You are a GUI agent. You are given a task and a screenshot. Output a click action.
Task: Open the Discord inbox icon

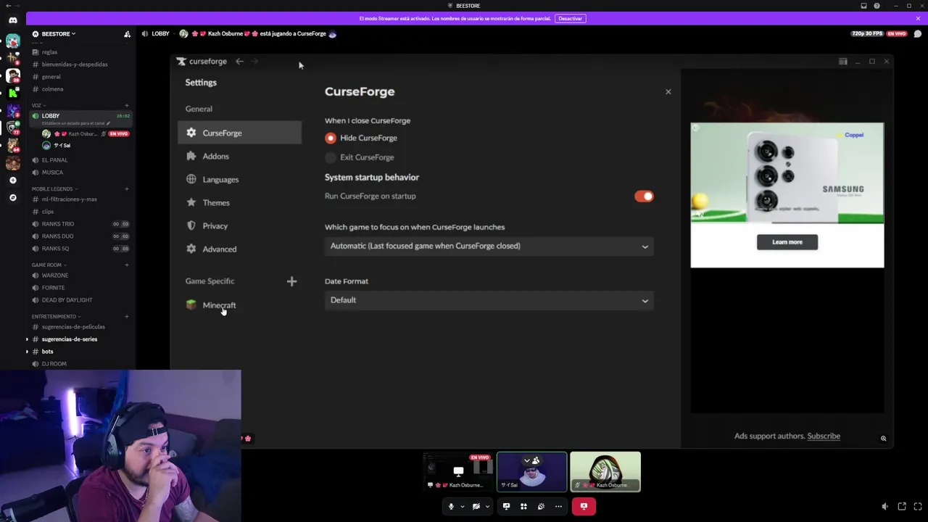point(863,6)
